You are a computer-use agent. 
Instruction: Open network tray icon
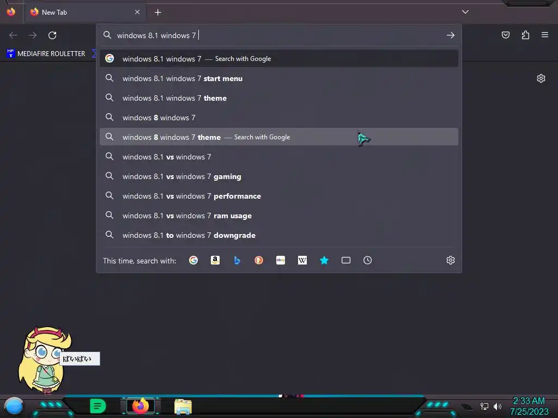[484, 406]
